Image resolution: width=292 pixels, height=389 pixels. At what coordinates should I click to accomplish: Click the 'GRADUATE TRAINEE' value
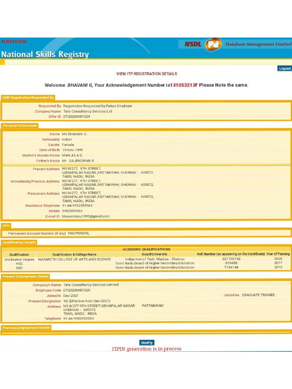tap(258, 295)
